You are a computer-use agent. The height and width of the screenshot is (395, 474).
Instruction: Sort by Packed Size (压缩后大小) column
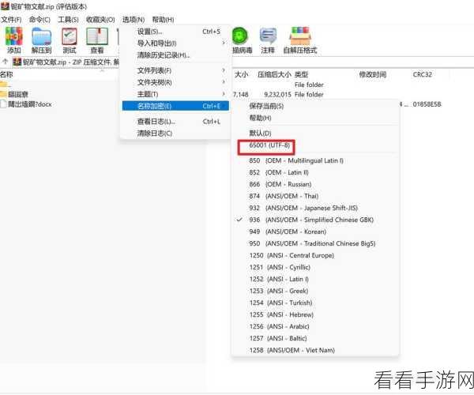[x=274, y=74]
